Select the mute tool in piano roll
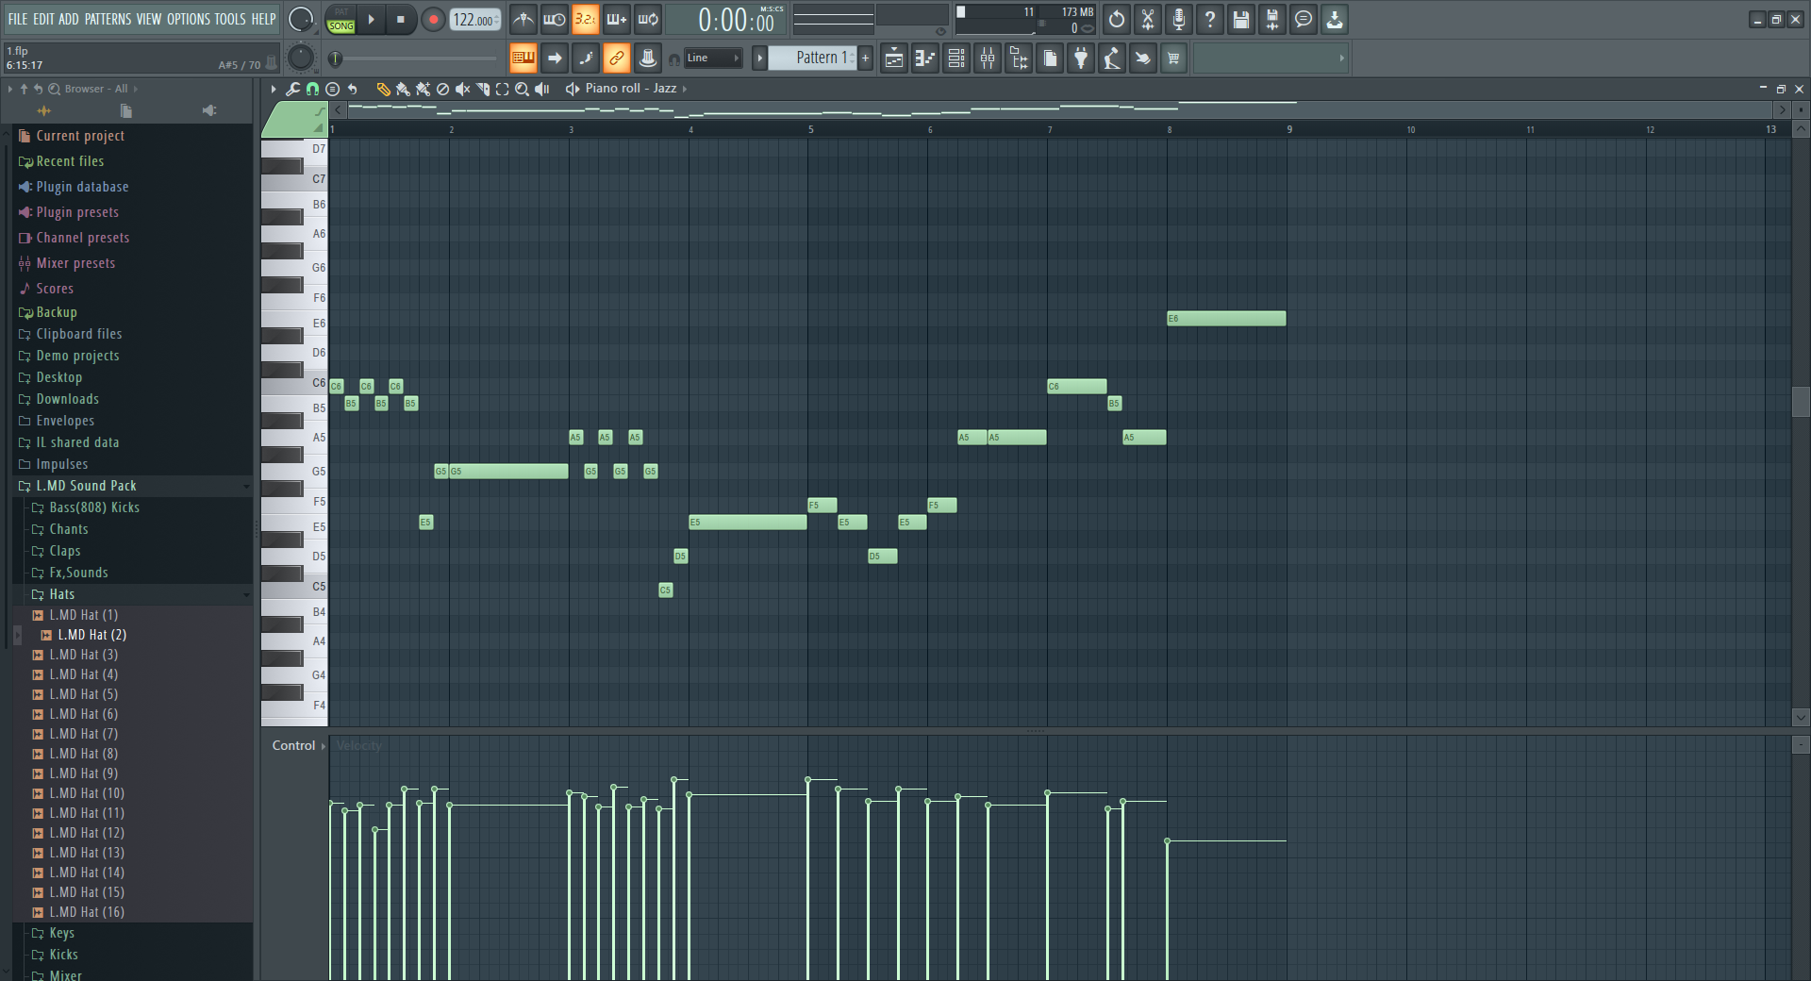Viewport: 1811px width, 981px height. pyautogui.click(x=462, y=89)
